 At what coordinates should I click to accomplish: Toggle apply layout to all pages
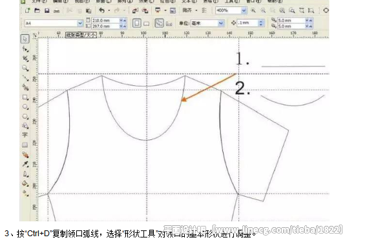point(159,23)
